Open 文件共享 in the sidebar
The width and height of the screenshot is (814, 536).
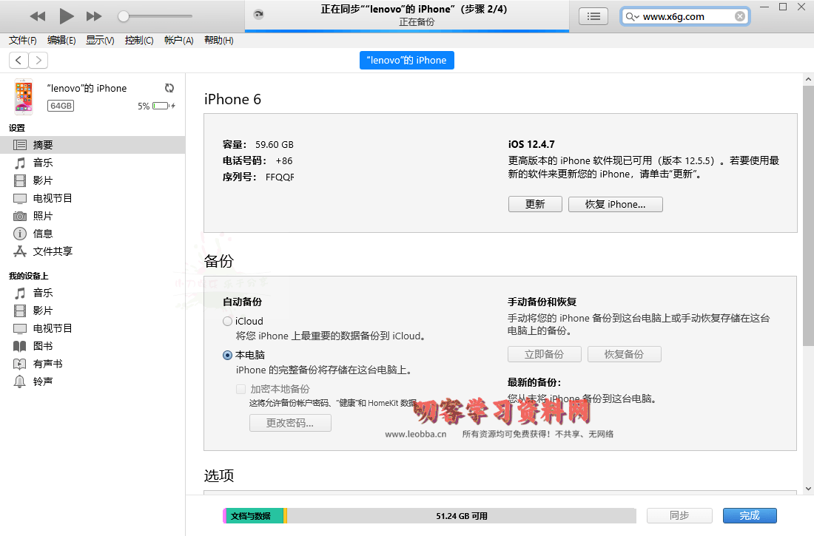pos(92,251)
